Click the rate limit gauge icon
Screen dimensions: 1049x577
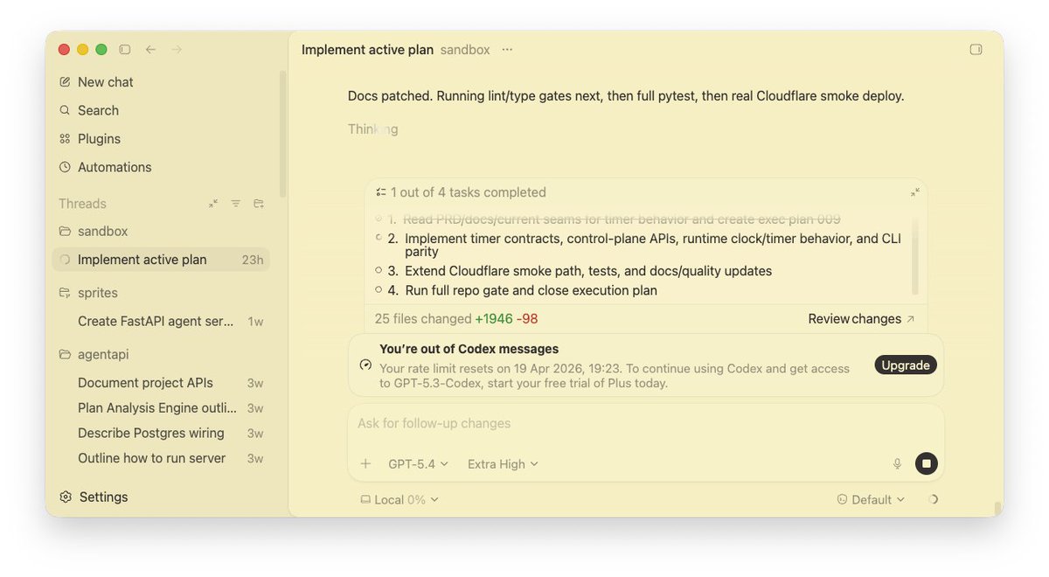click(365, 365)
